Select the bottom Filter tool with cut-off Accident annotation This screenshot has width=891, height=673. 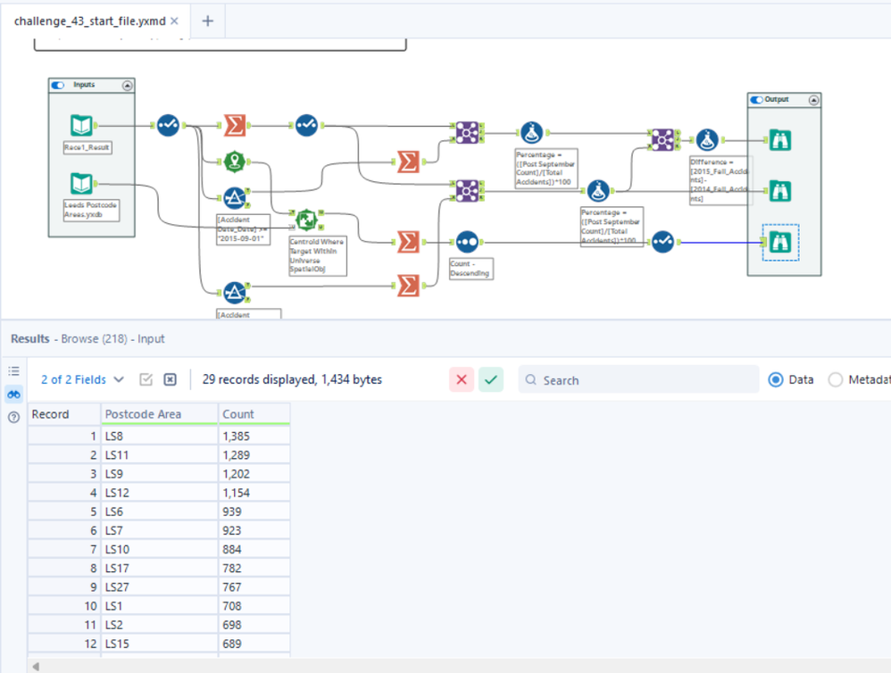pos(234,293)
